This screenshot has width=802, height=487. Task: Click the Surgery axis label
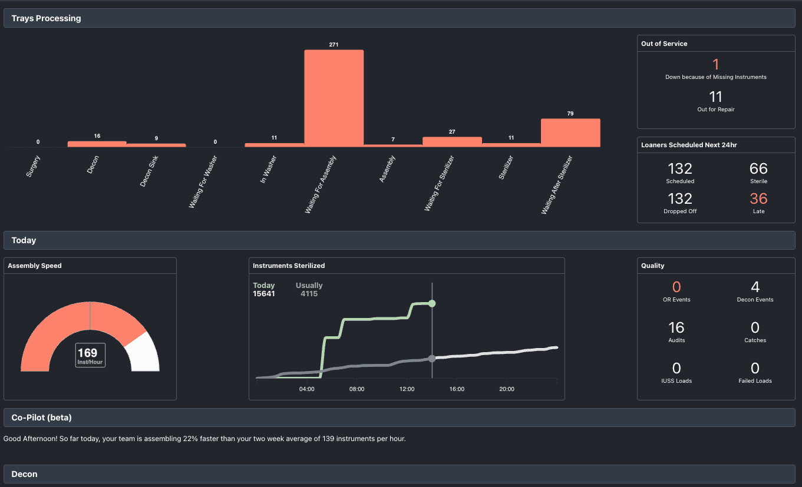pos(34,166)
